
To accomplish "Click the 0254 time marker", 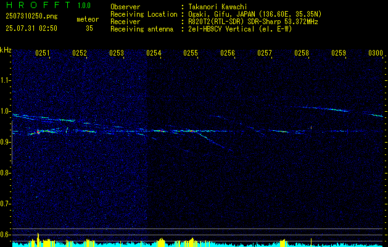I will point(154,53).
